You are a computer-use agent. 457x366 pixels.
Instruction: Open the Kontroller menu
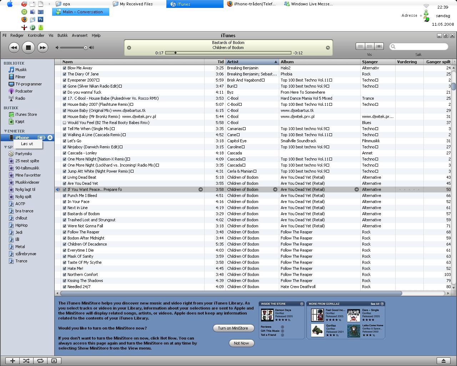point(36,35)
